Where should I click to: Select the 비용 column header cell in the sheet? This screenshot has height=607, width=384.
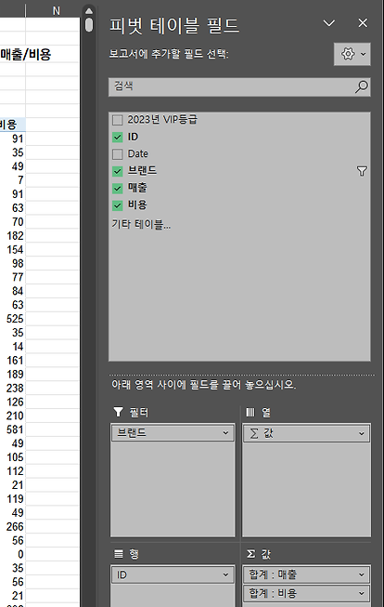[13, 125]
